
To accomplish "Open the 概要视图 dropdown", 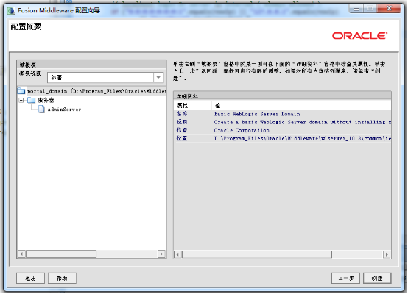I will (x=105, y=77).
